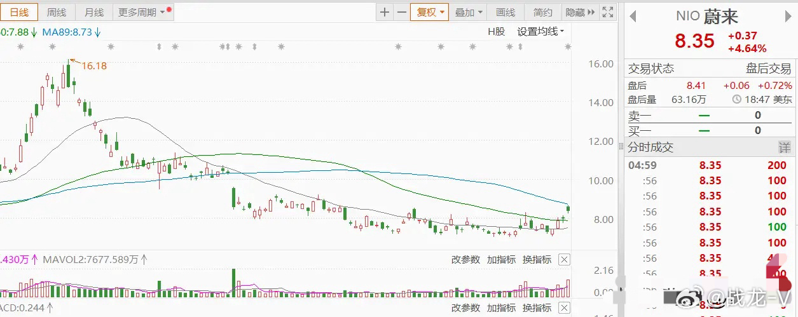The image size is (798, 317).
Task: Click 加指标 in MACD panel
Action: point(501,308)
